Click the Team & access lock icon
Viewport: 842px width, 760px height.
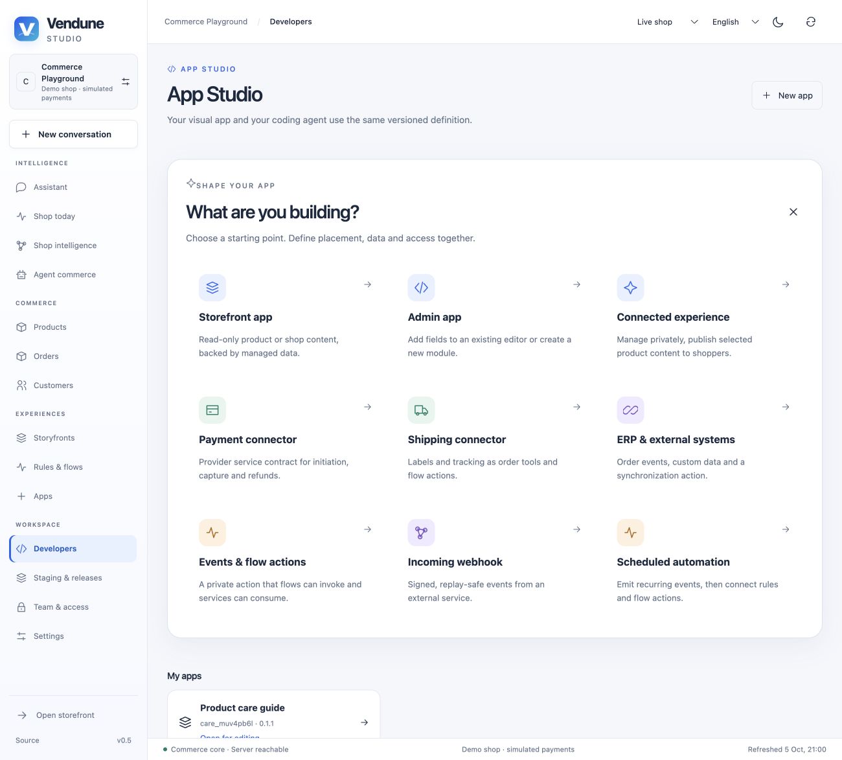(x=21, y=607)
